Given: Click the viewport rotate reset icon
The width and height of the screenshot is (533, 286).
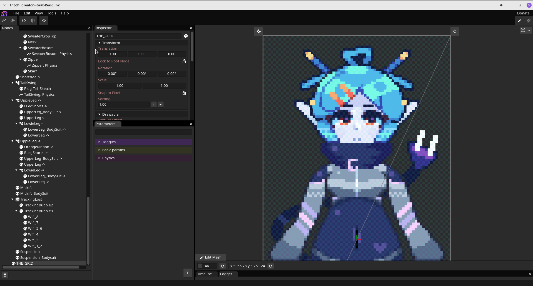Looking at the screenshot, I should point(455,31).
